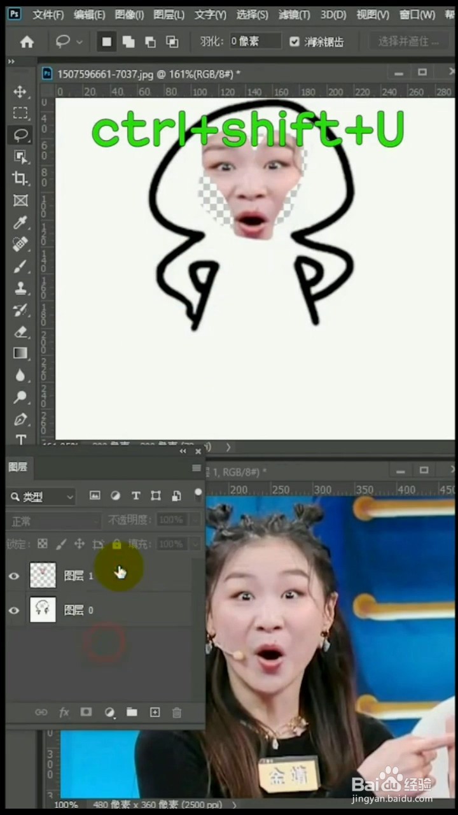Select the Lasso tool in the toolbox
Viewport: 458px width, 815px height.
coord(20,135)
